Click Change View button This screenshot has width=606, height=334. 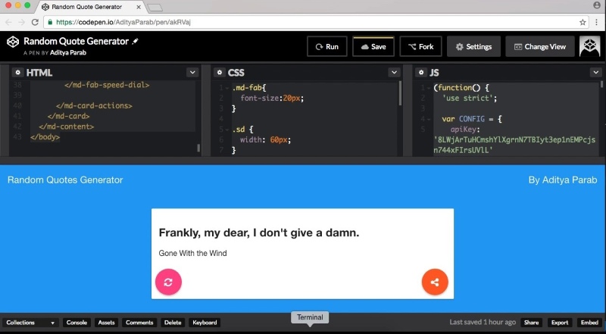(x=540, y=46)
